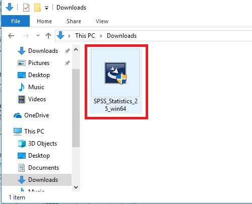Viewport: 252px width, 204px height.
Task: Click the Music note icon in Quick access
Action: pos(22,87)
